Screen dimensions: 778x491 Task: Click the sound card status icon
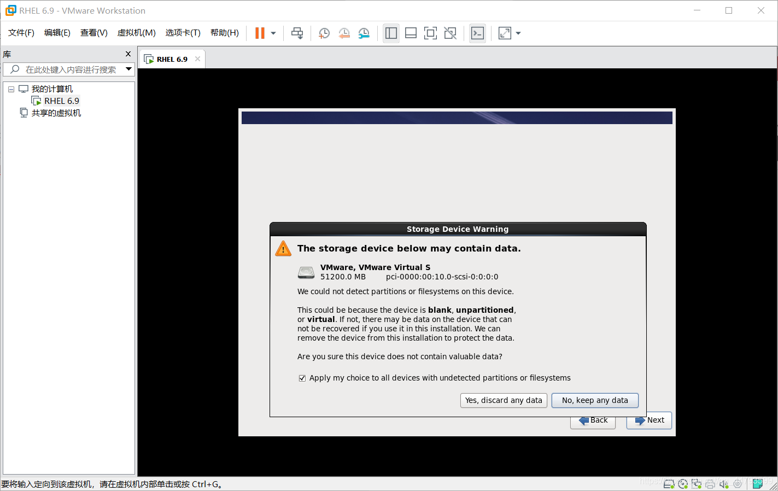pyautogui.click(x=724, y=484)
